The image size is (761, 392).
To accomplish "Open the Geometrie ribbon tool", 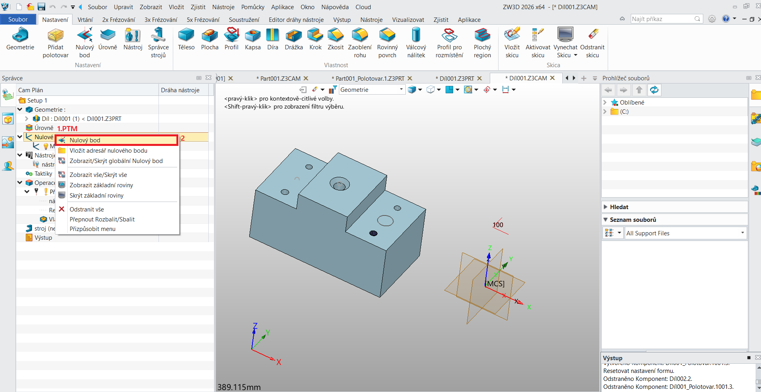I will tap(20, 39).
